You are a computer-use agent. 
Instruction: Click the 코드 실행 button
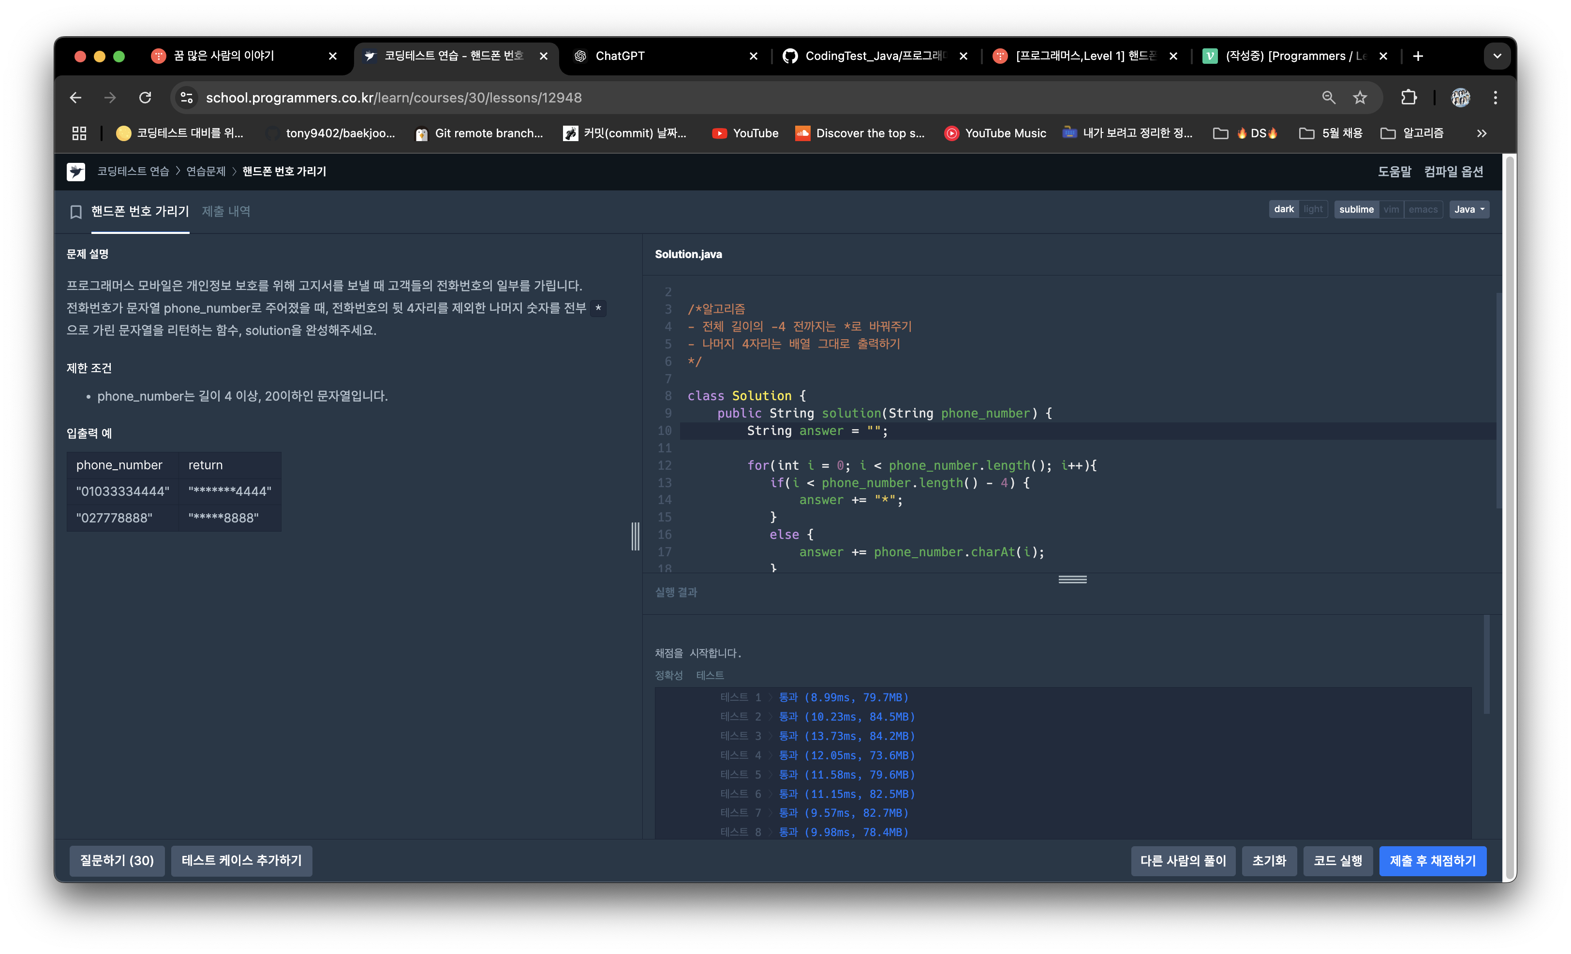pos(1337,860)
